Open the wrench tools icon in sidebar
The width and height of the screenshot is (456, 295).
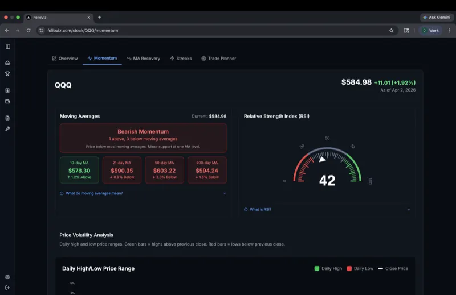(x=7, y=129)
